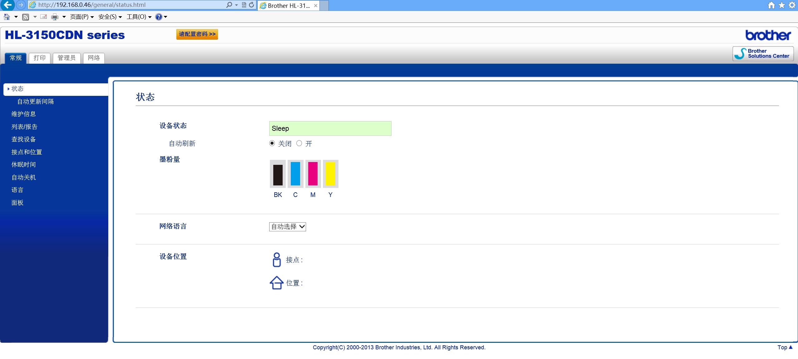Viewport: 798px width, 359px height.
Task: Click the contact person icon
Action: tap(276, 260)
